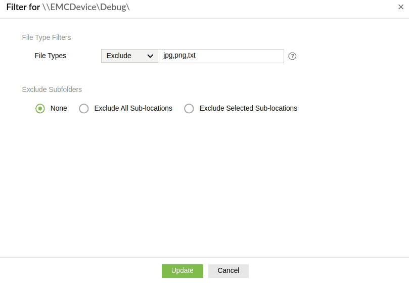The width and height of the screenshot is (409, 283).
Task: Click the 'Exclude Subfolders' section heading
Action: (52, 89)
